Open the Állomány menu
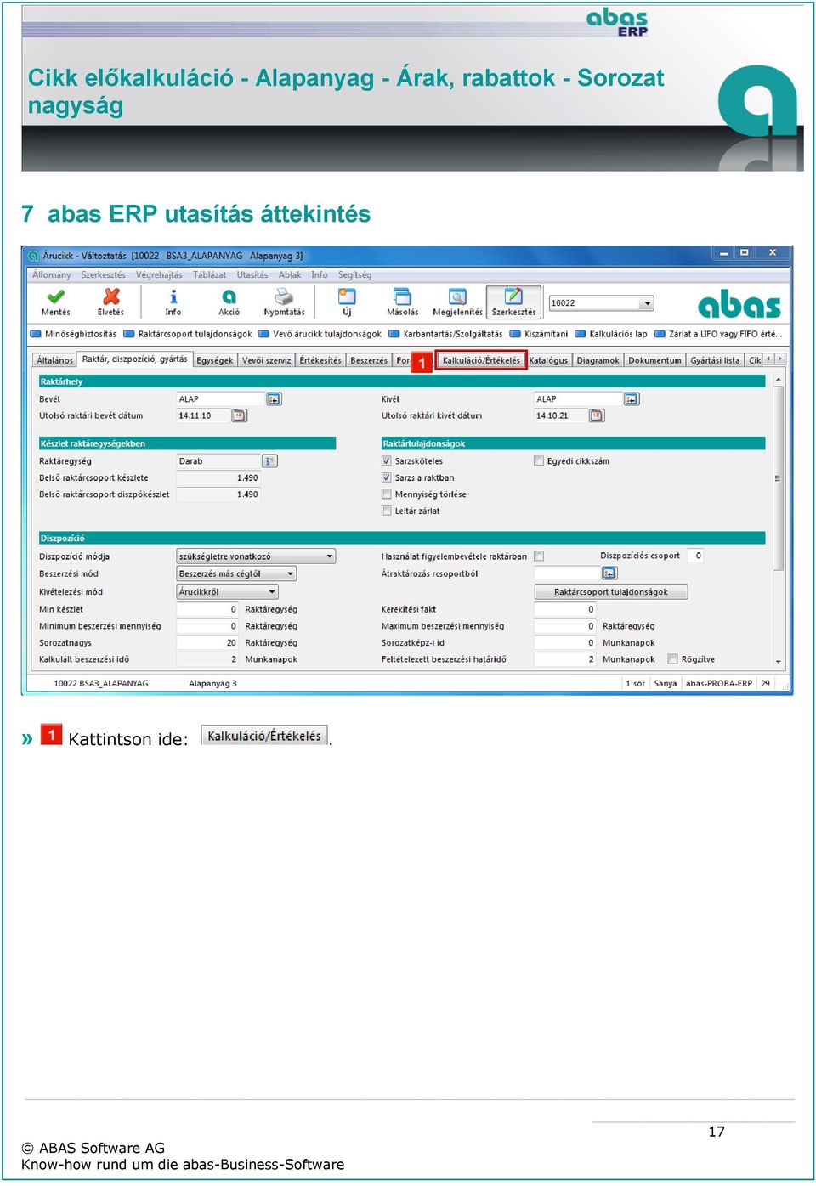 (52, 275)
